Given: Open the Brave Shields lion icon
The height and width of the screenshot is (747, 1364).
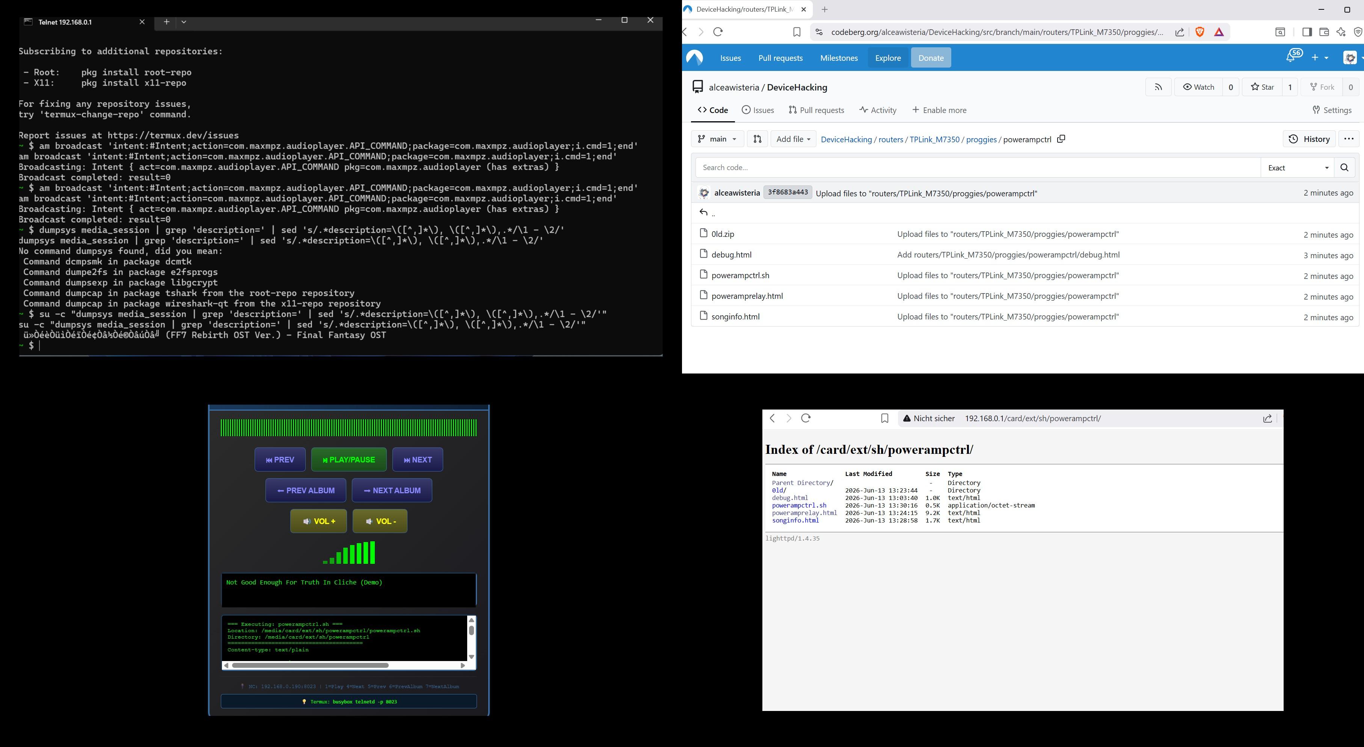Looking at the screenshot, I should click(x=1200, y=32).
